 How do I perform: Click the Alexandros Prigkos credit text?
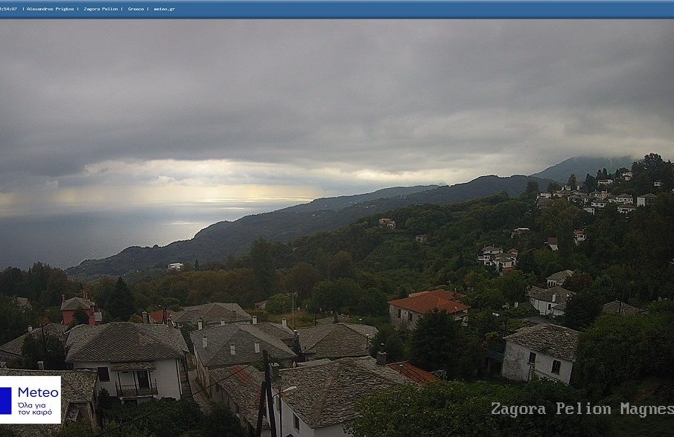pos(51,9)
